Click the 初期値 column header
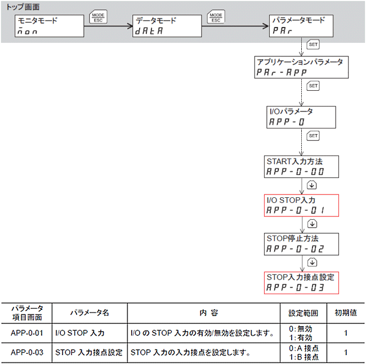Viewport: 366px width, 364px height. click(x=346, y=313)
